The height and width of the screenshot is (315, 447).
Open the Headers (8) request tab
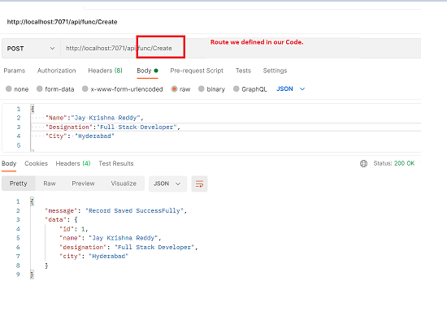105,71
